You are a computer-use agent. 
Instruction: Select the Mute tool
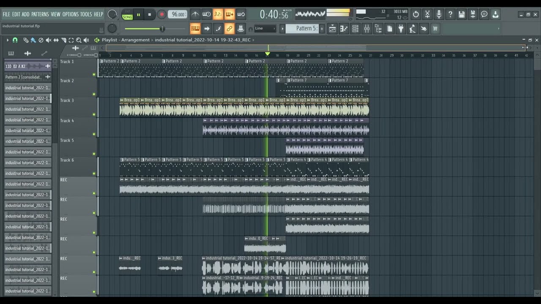point(48,40)
